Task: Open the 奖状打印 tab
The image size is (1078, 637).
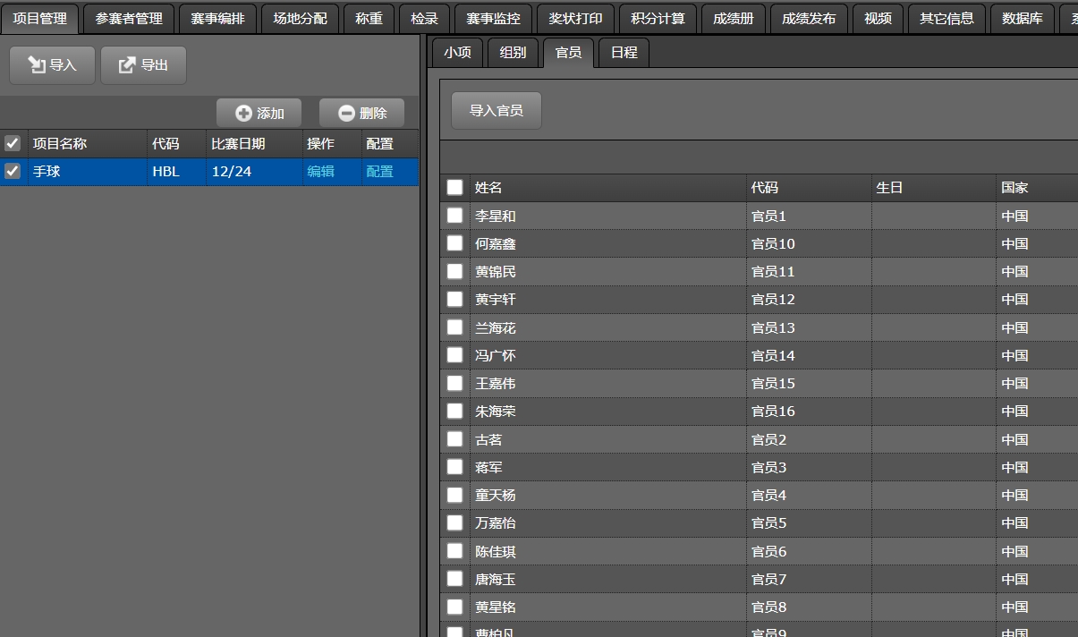Action: pyautogui.click(x=575, y=19)
